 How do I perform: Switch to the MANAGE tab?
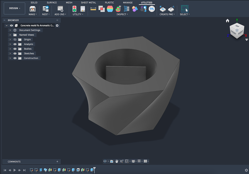(x=128, y=2)
